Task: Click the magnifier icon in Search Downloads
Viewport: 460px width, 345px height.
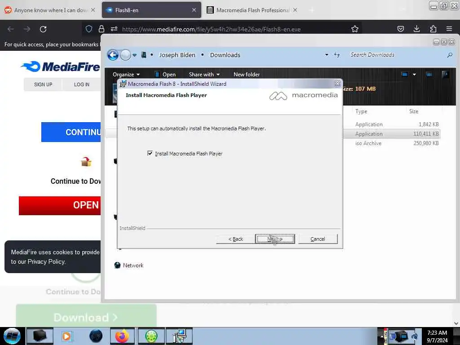Action: 449,55
